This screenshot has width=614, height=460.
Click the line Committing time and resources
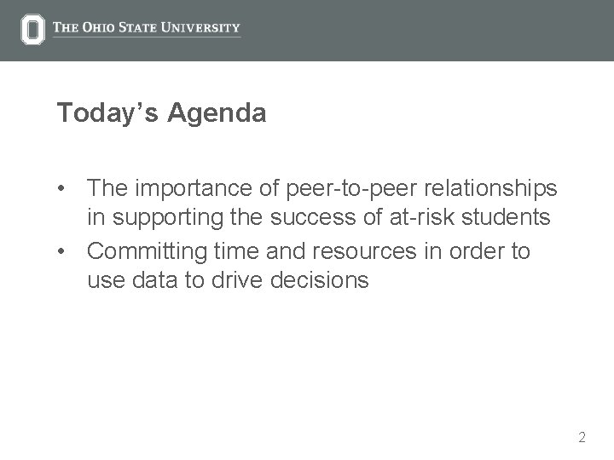click(x=309, y=251)
